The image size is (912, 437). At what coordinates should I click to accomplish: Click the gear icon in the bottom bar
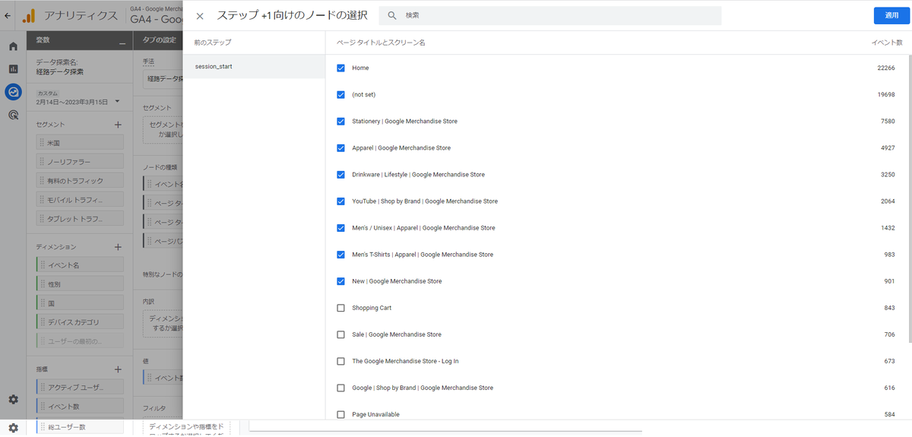point(13,428)
